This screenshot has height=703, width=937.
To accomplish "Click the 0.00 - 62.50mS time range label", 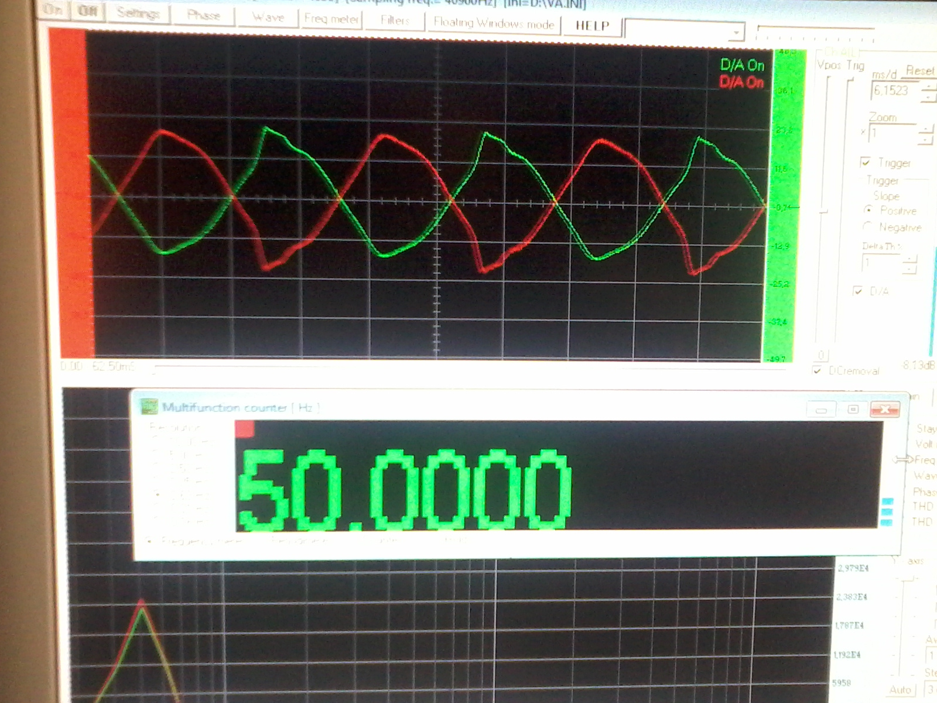I will (x=97, y=366).
